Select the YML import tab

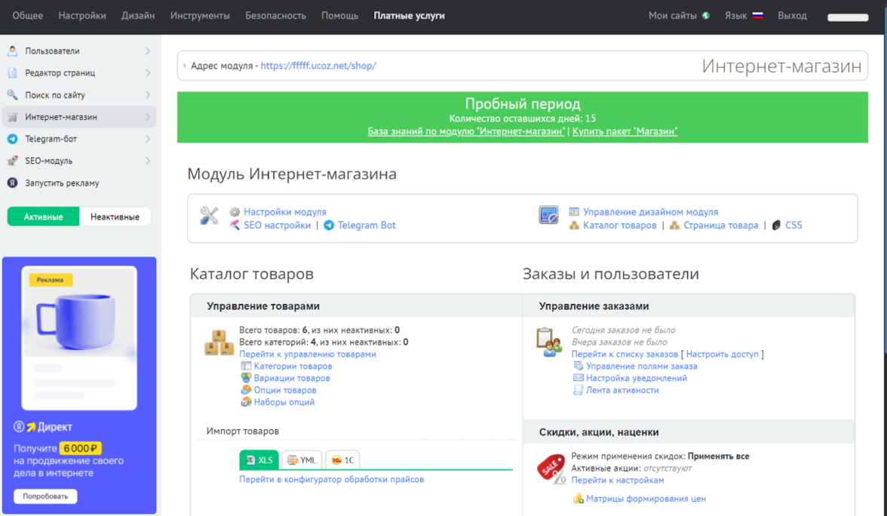[x=302, y=460]
